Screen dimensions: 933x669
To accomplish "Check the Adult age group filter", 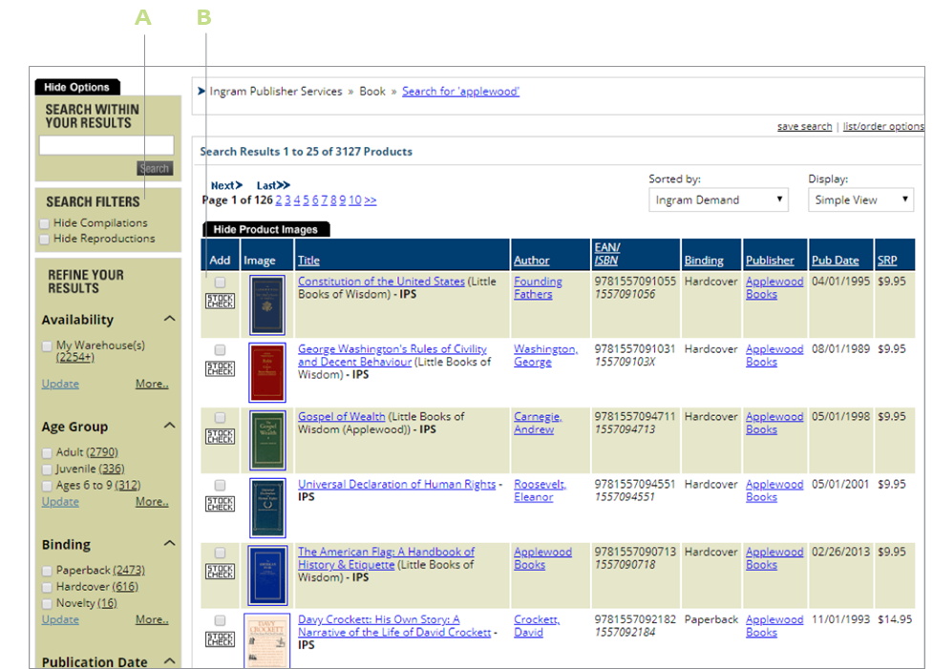I will click(47, 453).
